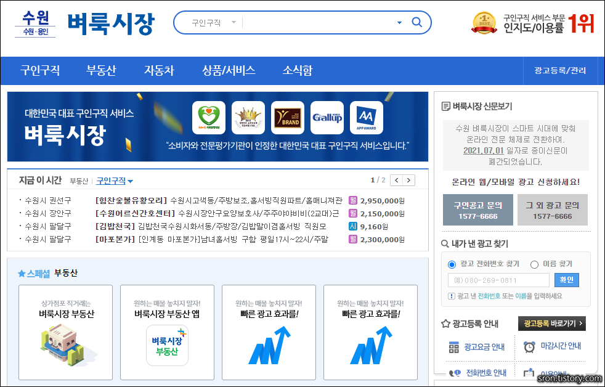605x387 pixels.
Task: Open the 마포본가 job listing
Action: [211, 239]
